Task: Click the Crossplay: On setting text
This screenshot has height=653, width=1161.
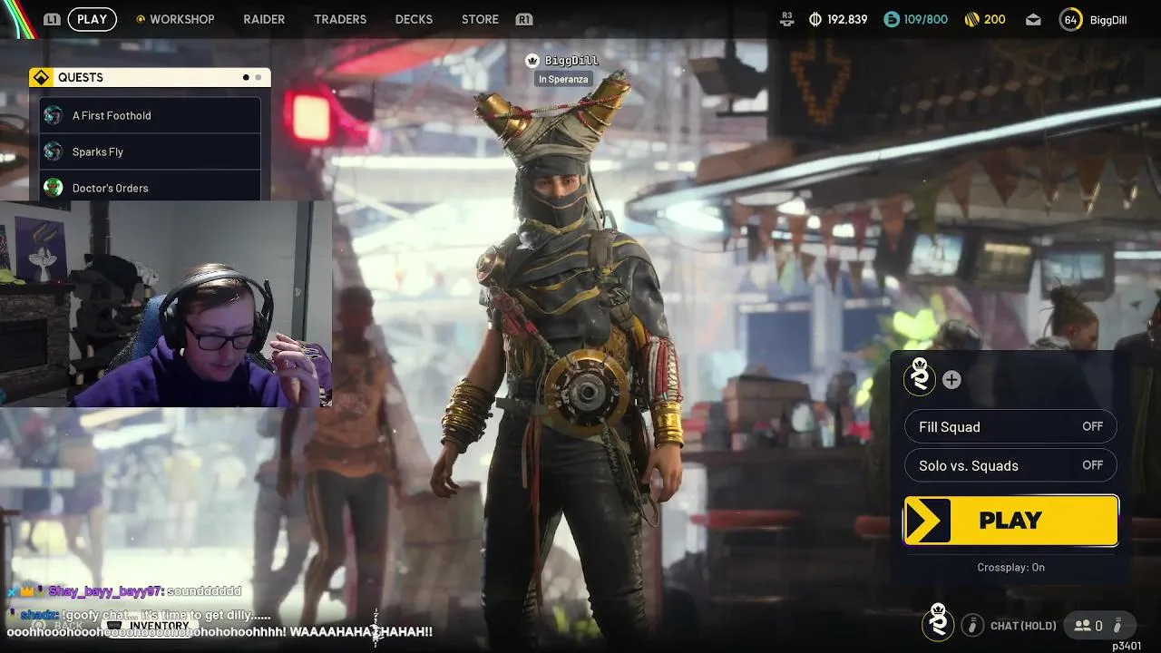Action: tap(1010, 567)
